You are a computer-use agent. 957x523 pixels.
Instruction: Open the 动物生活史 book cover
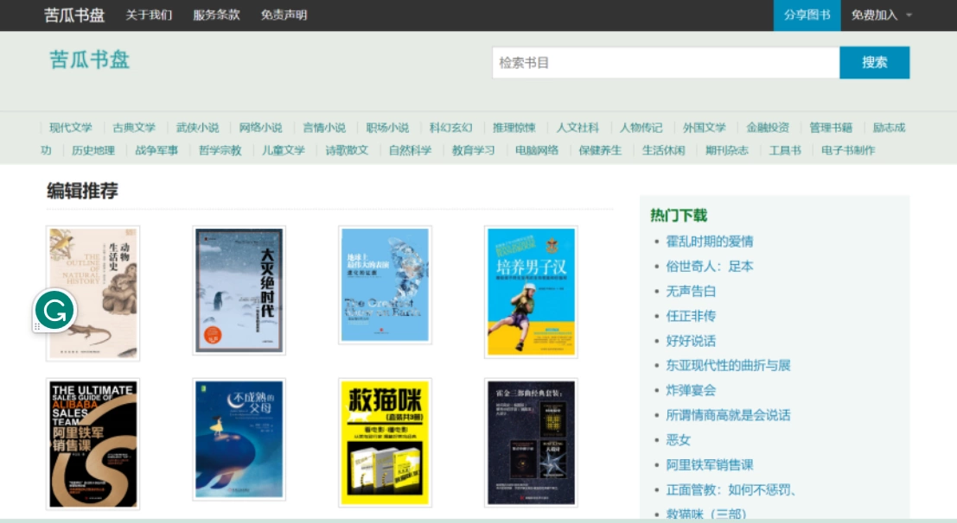[93, 293]
